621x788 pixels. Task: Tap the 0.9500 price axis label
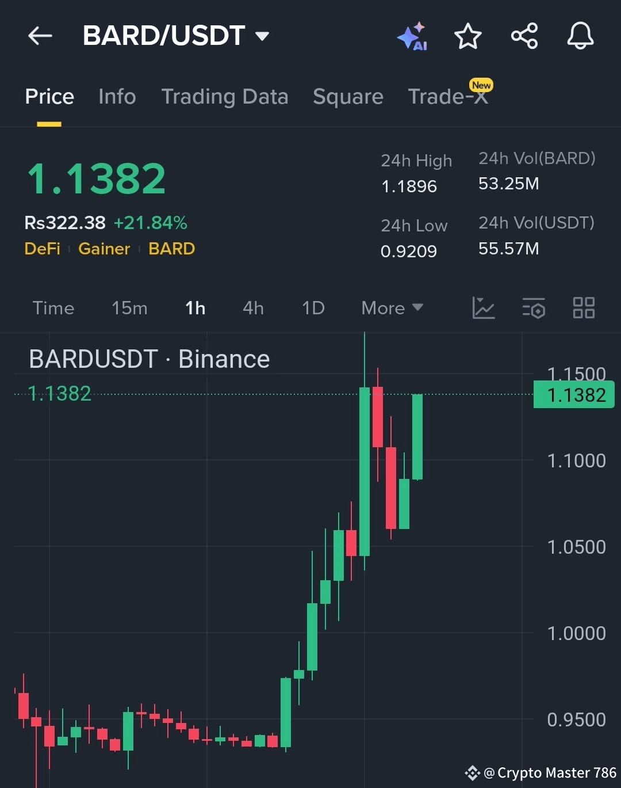[x=576, y=720]
